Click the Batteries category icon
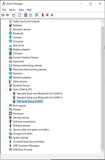105x160 pixels. 10,25
